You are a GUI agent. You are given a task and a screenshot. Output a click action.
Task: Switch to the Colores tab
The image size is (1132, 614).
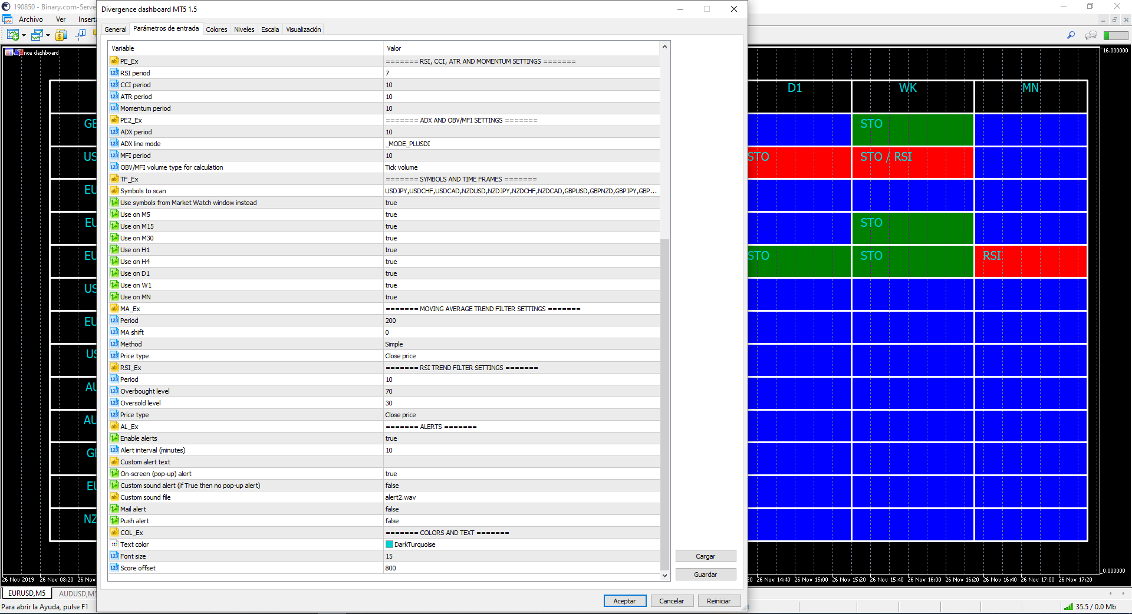216,29
